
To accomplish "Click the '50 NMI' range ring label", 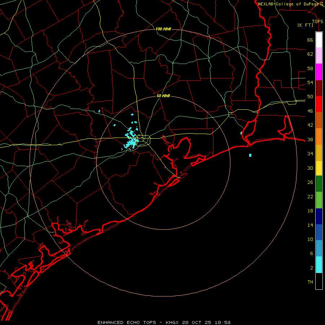I will tap(163, 96).
